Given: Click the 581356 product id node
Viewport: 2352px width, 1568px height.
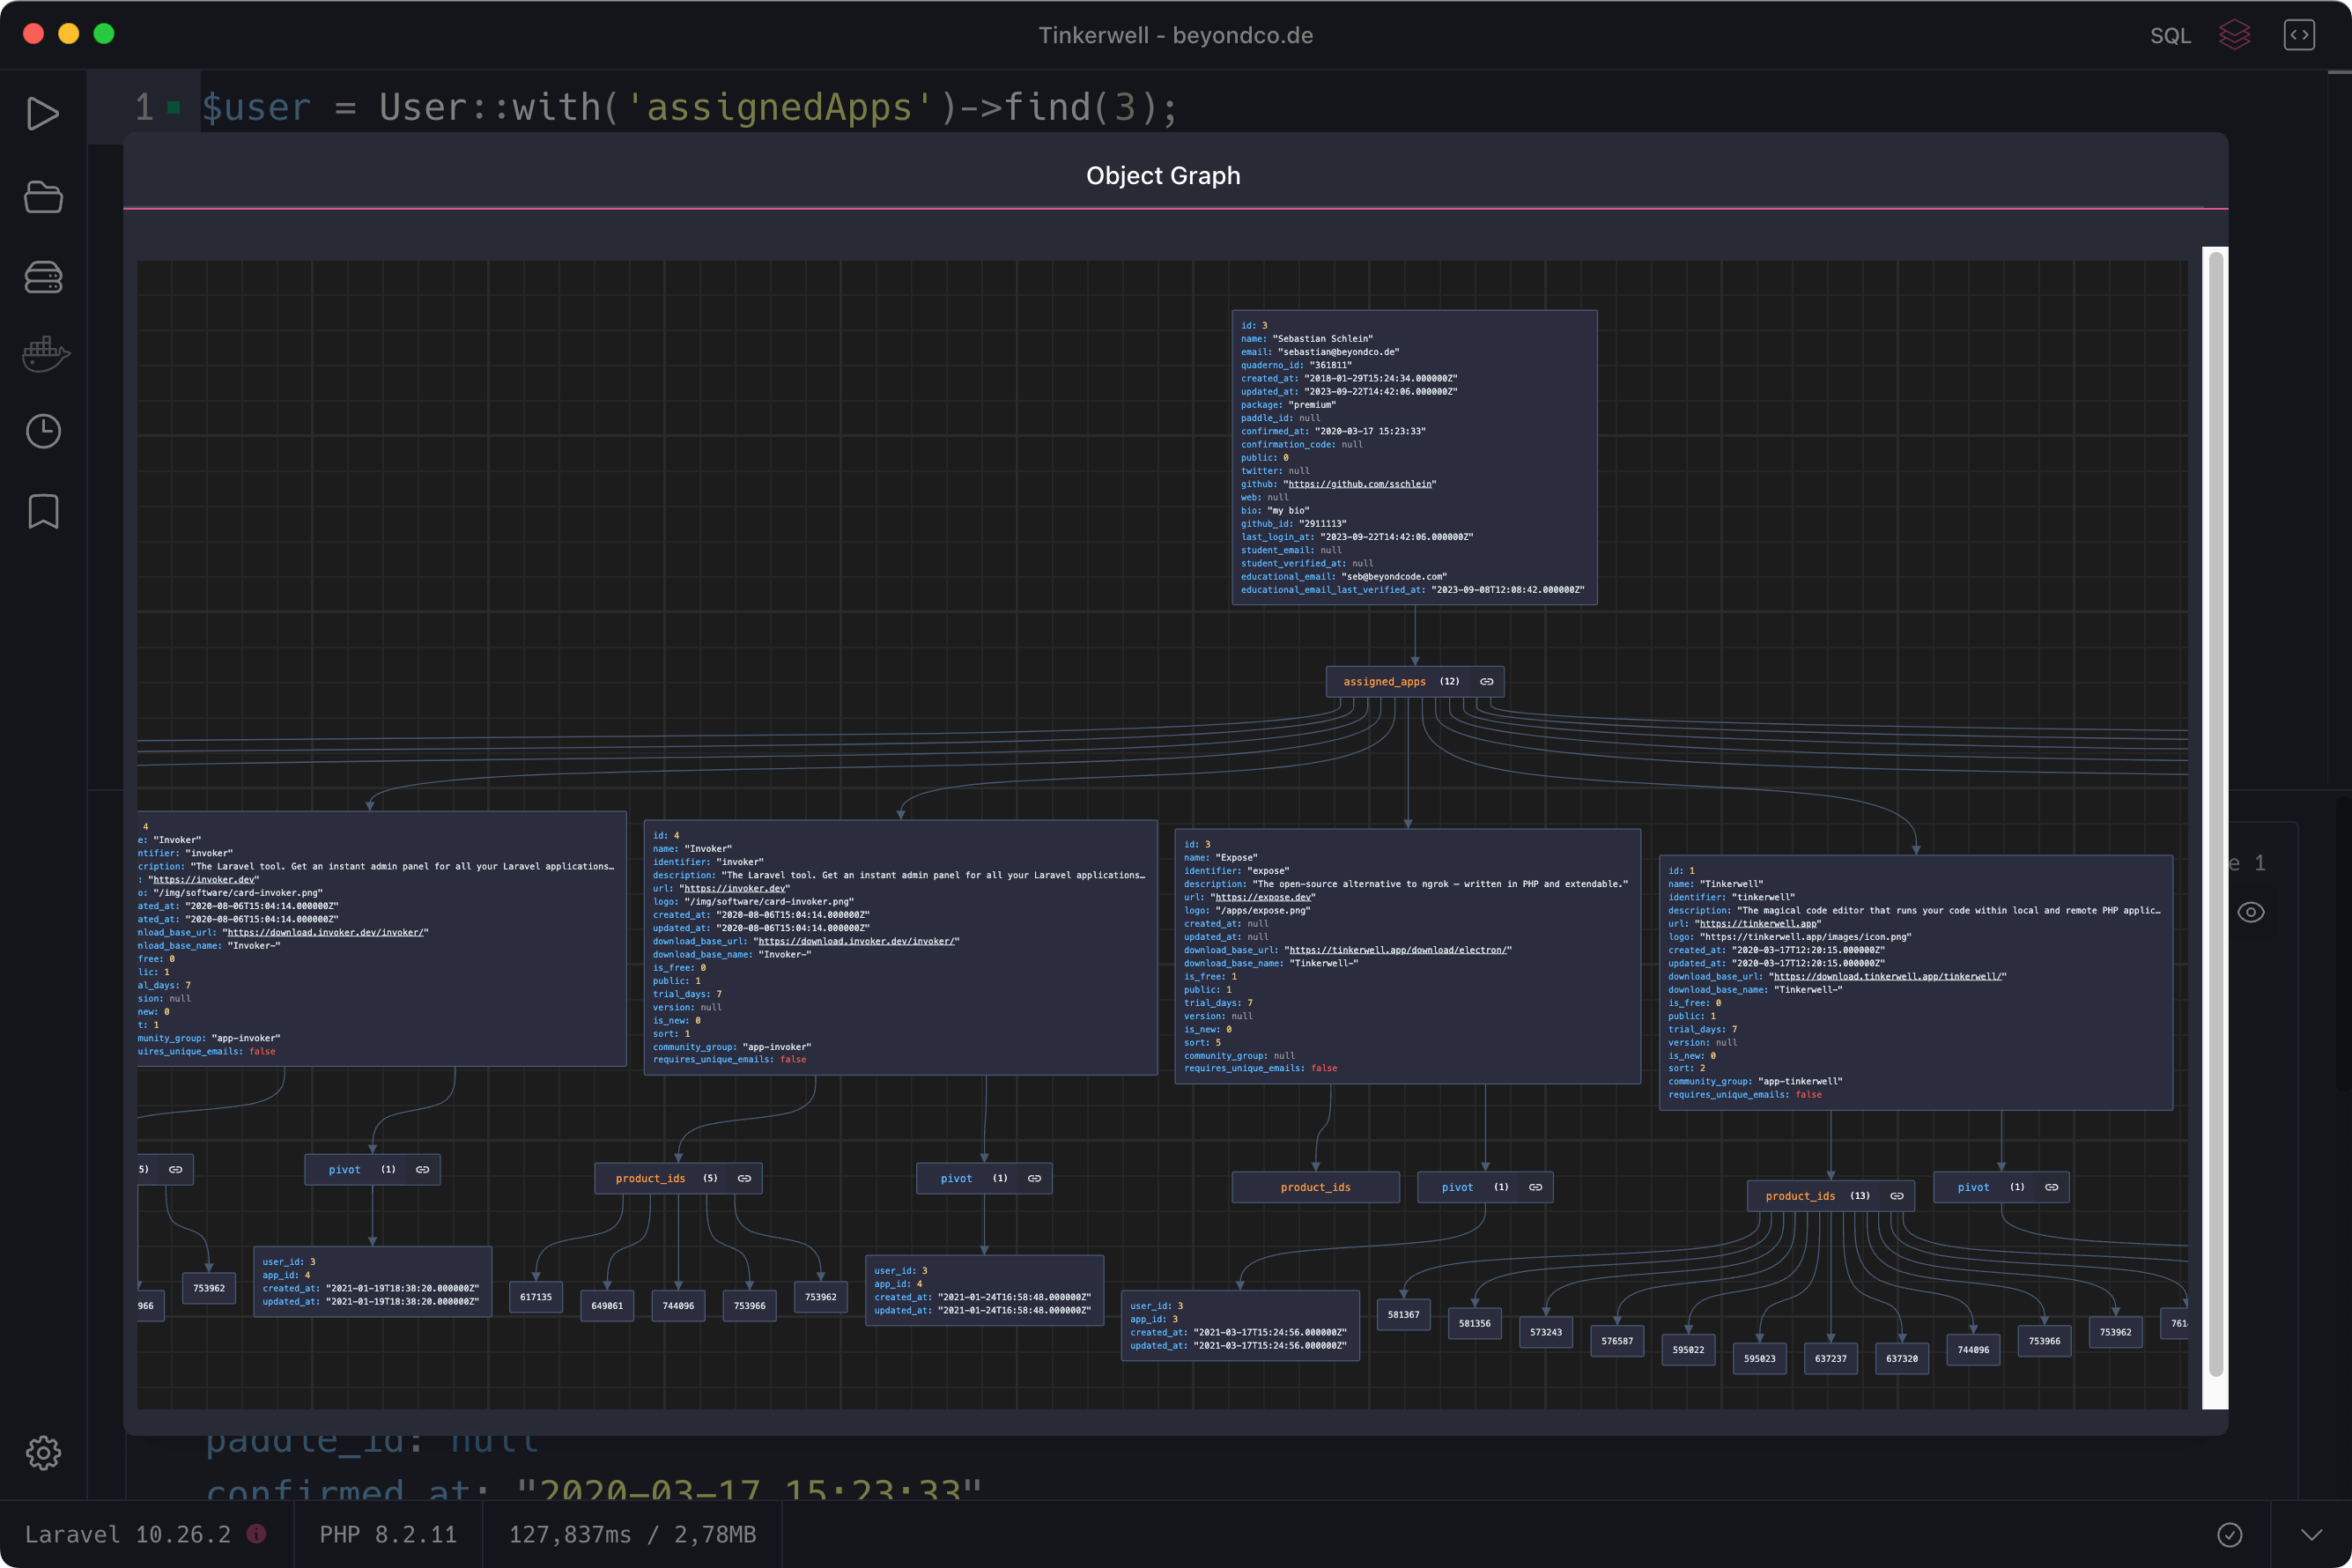Looking at the screenshot, I should click(x=1474, y=1323).
